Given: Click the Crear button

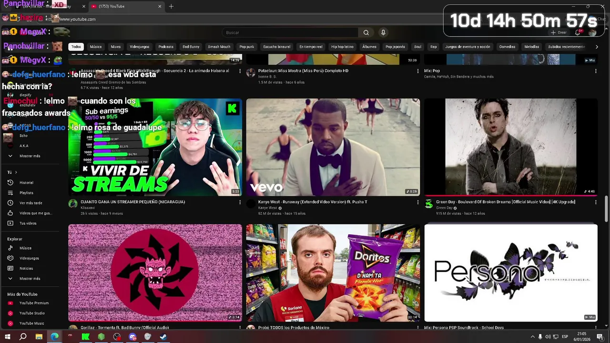Looking at the screenshot, I should click(x=559, y=32).
